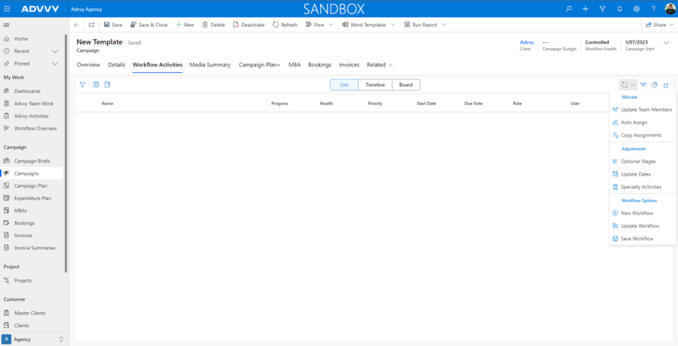Select Auto Assign from the menu
678x346 pixels.
634,122
